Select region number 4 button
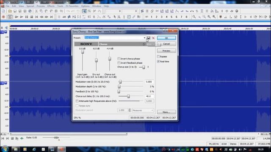 166,17
